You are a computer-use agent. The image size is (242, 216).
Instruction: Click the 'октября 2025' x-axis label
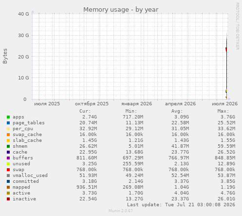coord(92,104)
